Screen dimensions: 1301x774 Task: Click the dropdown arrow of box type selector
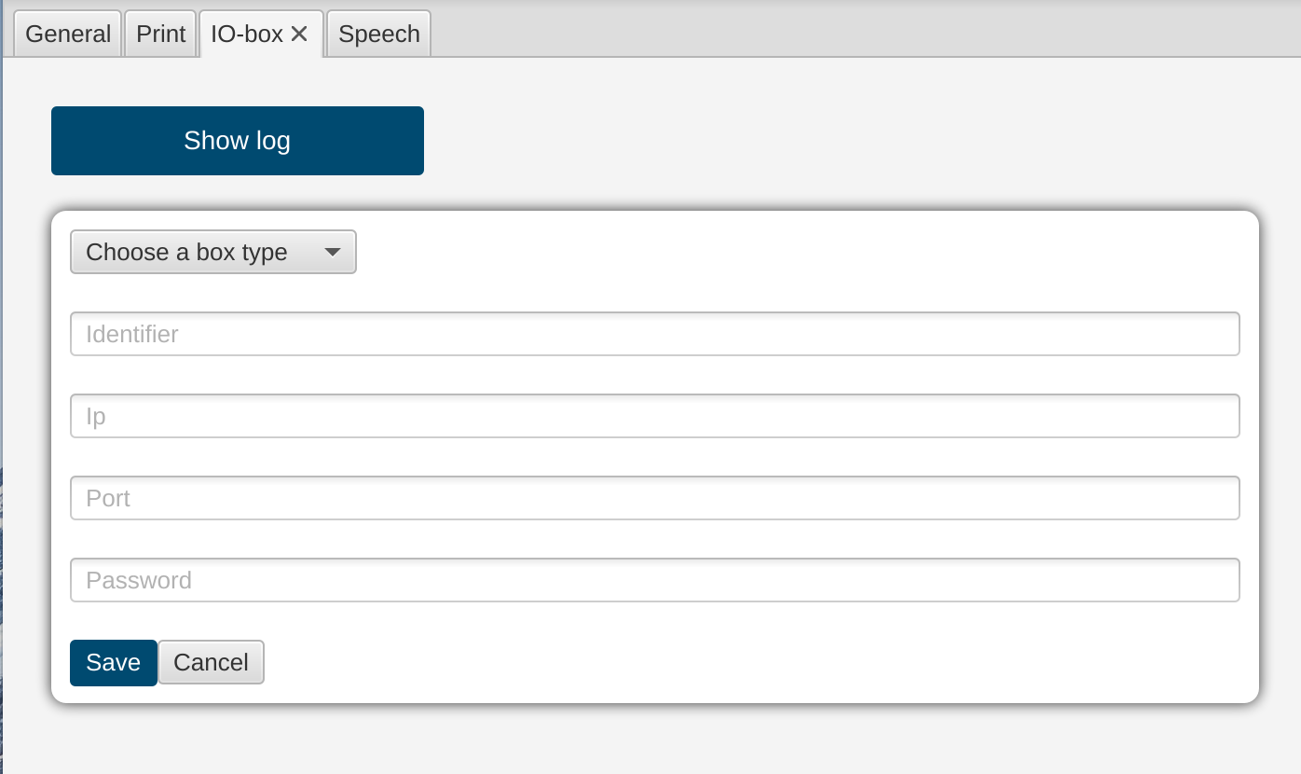click(332, 252)
